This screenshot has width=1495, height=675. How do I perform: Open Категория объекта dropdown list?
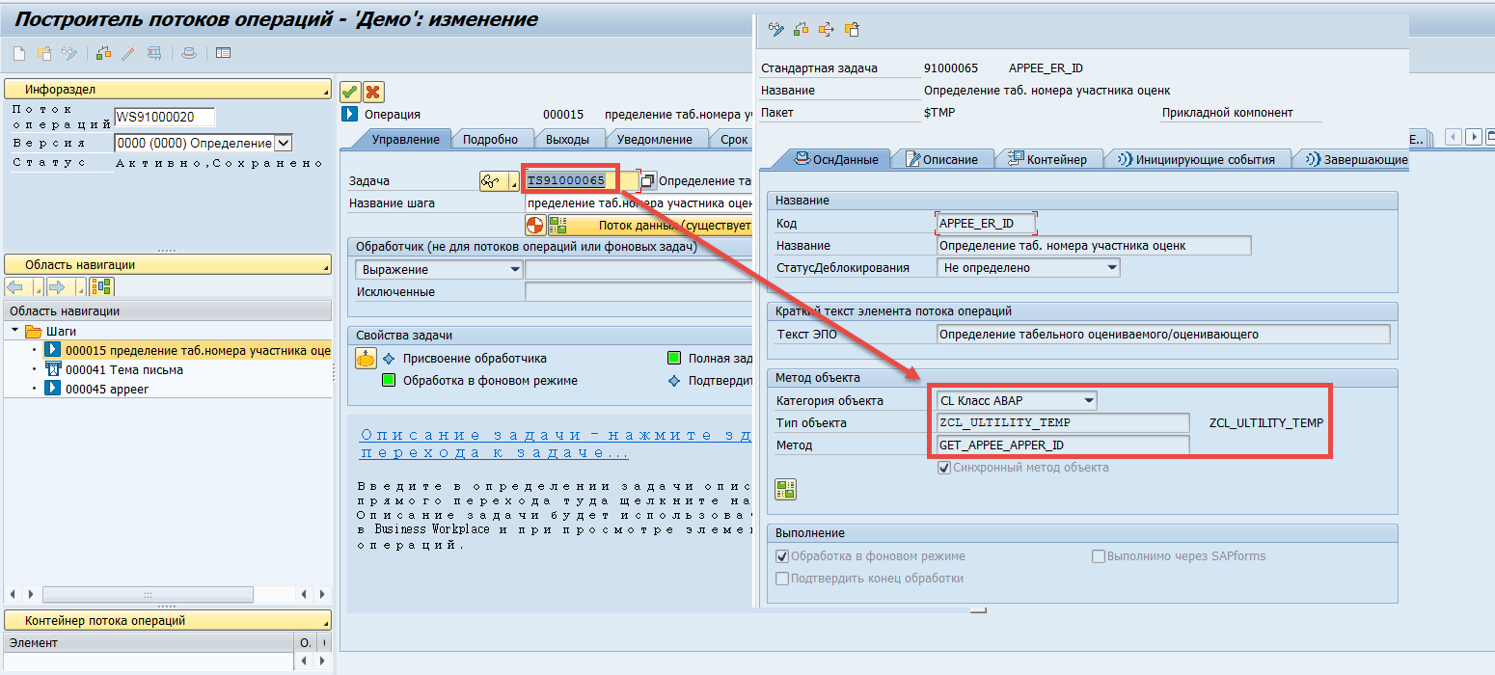[1088, 400]
